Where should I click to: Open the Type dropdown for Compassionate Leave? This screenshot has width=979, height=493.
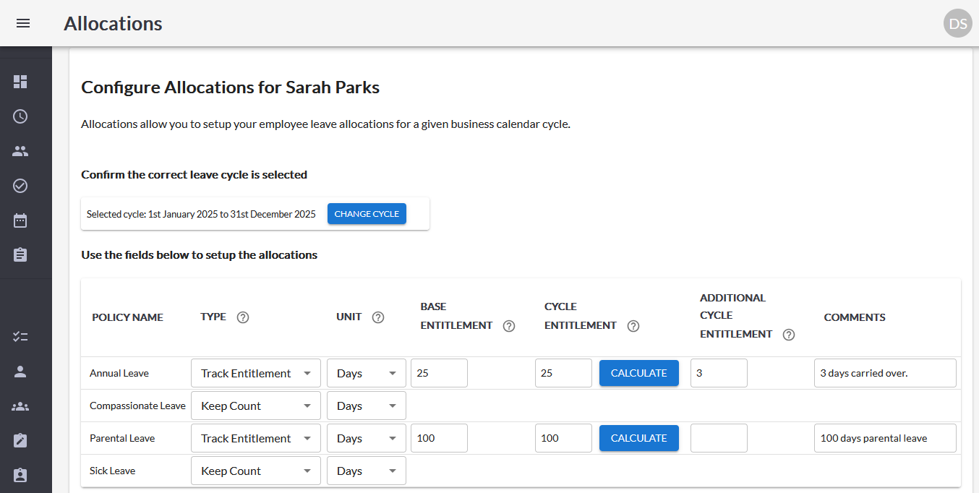255,405
